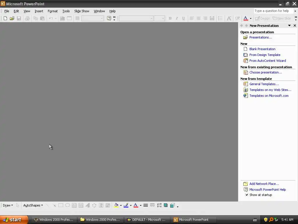Click the toolbar Font Color icon
Image resolution: width=298 pixels, height=224 pixels.
[246, 18]
